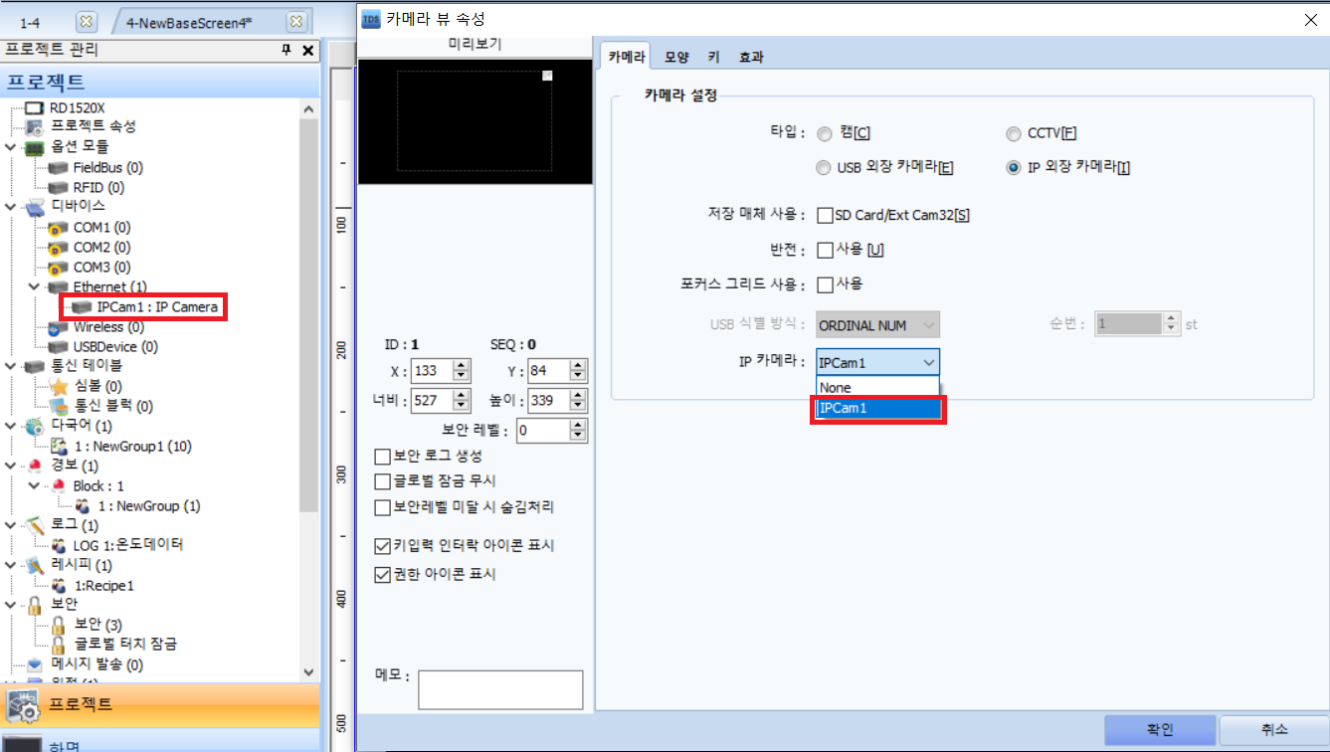
Task: Select the CCTV[F] radio button
Action: pyautogui.click(x=1013, y=134)
